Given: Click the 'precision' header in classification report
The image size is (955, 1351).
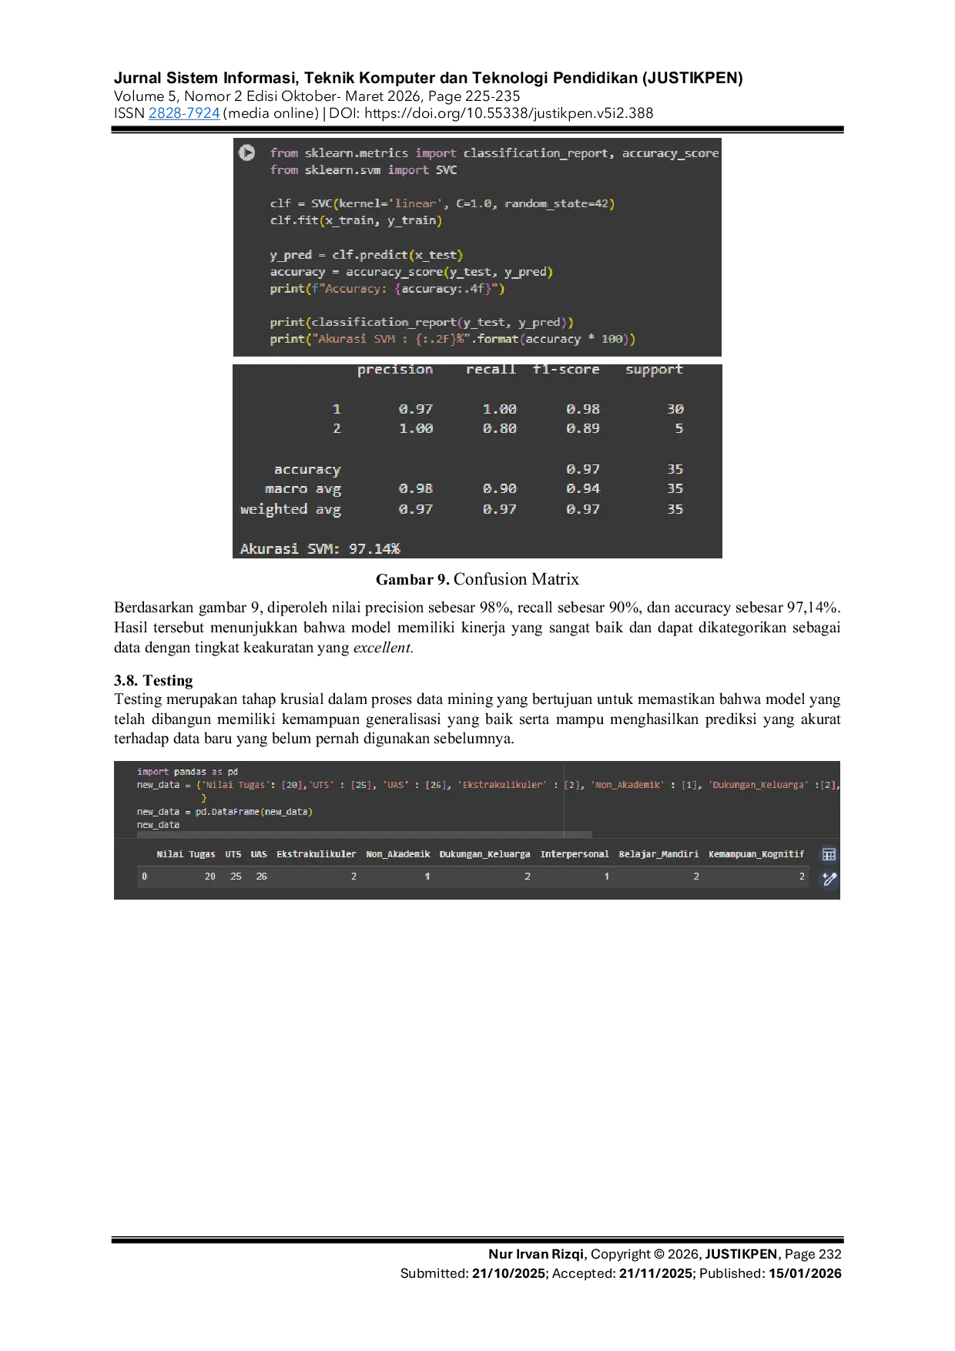Looking at the screenshot, I should [394, 370].
